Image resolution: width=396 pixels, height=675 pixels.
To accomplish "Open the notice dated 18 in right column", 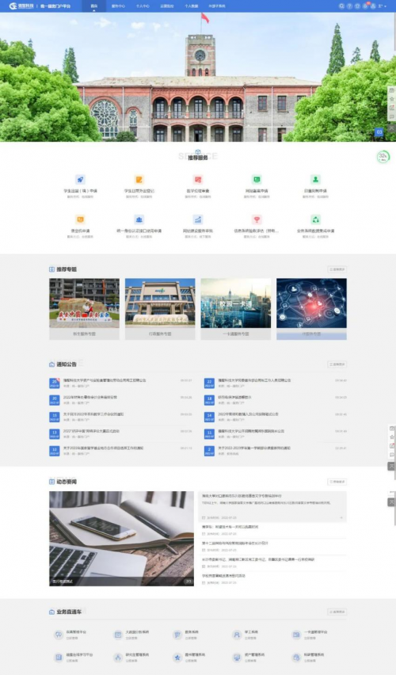I will [276, 399].
